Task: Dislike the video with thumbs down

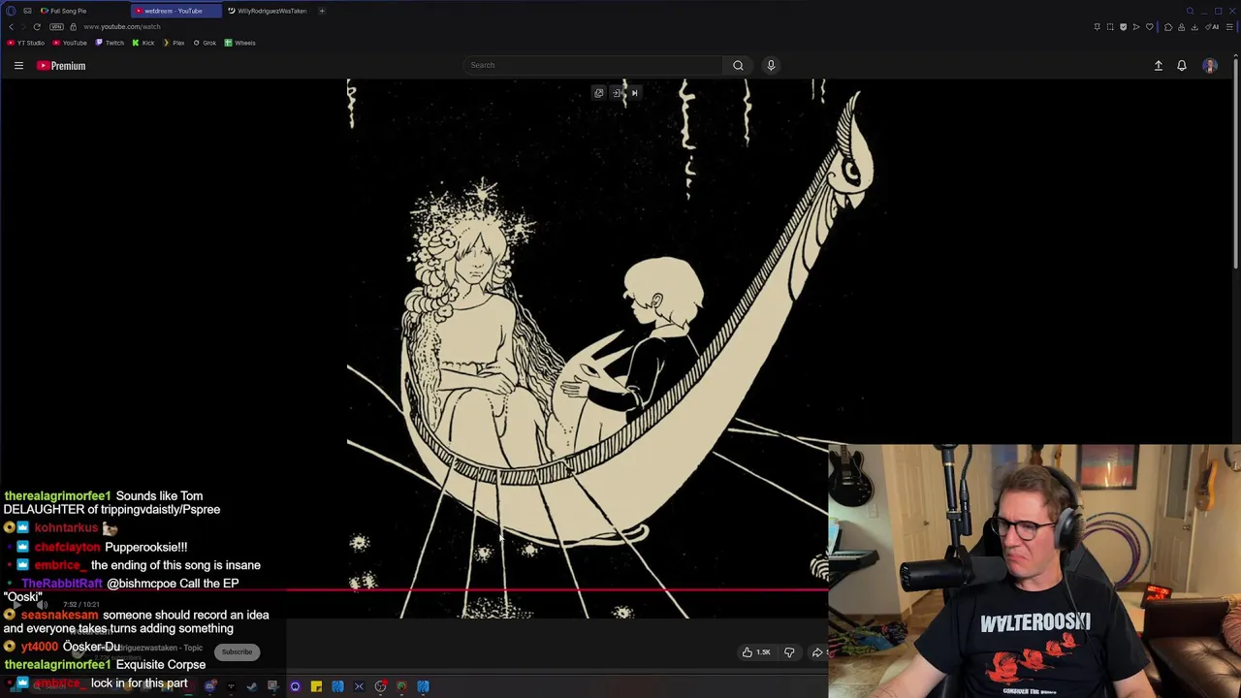Action: (789, 652)
